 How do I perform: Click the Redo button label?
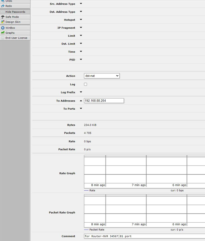click(x=9, y=6)
